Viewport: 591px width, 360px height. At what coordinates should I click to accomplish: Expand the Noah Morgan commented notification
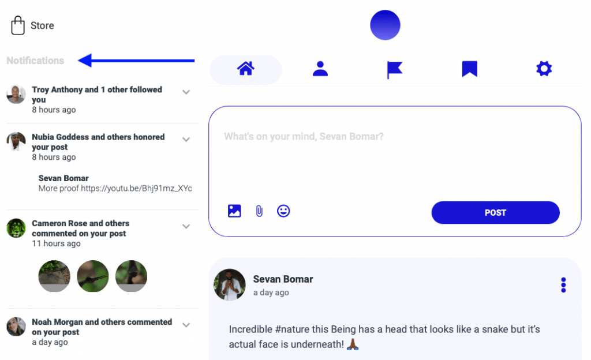(x=186, y=325)
